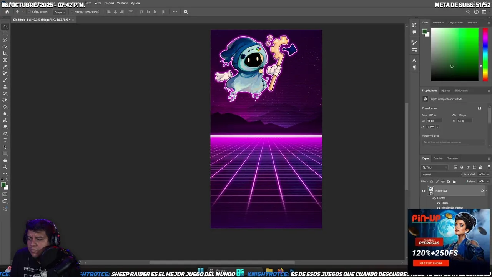Screen dimensions: 492x277
Task: Open the Ayuda menu
Action: 135,3
